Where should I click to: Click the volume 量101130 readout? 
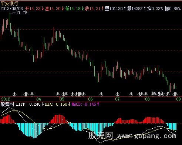(x=114, y=9)
